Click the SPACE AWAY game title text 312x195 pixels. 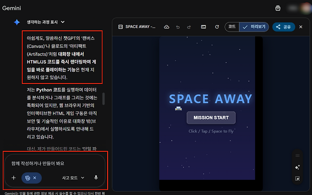click(211, 99)
